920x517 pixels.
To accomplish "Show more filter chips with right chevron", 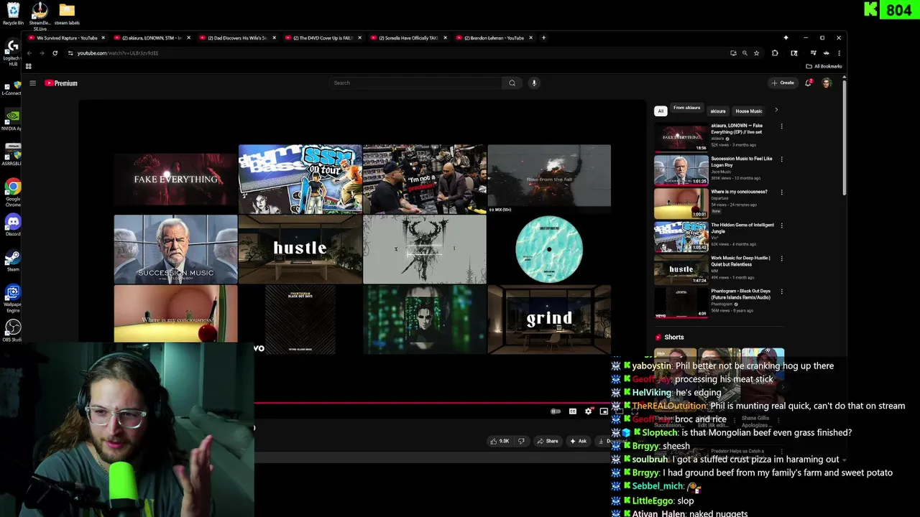I will [776, 110].
